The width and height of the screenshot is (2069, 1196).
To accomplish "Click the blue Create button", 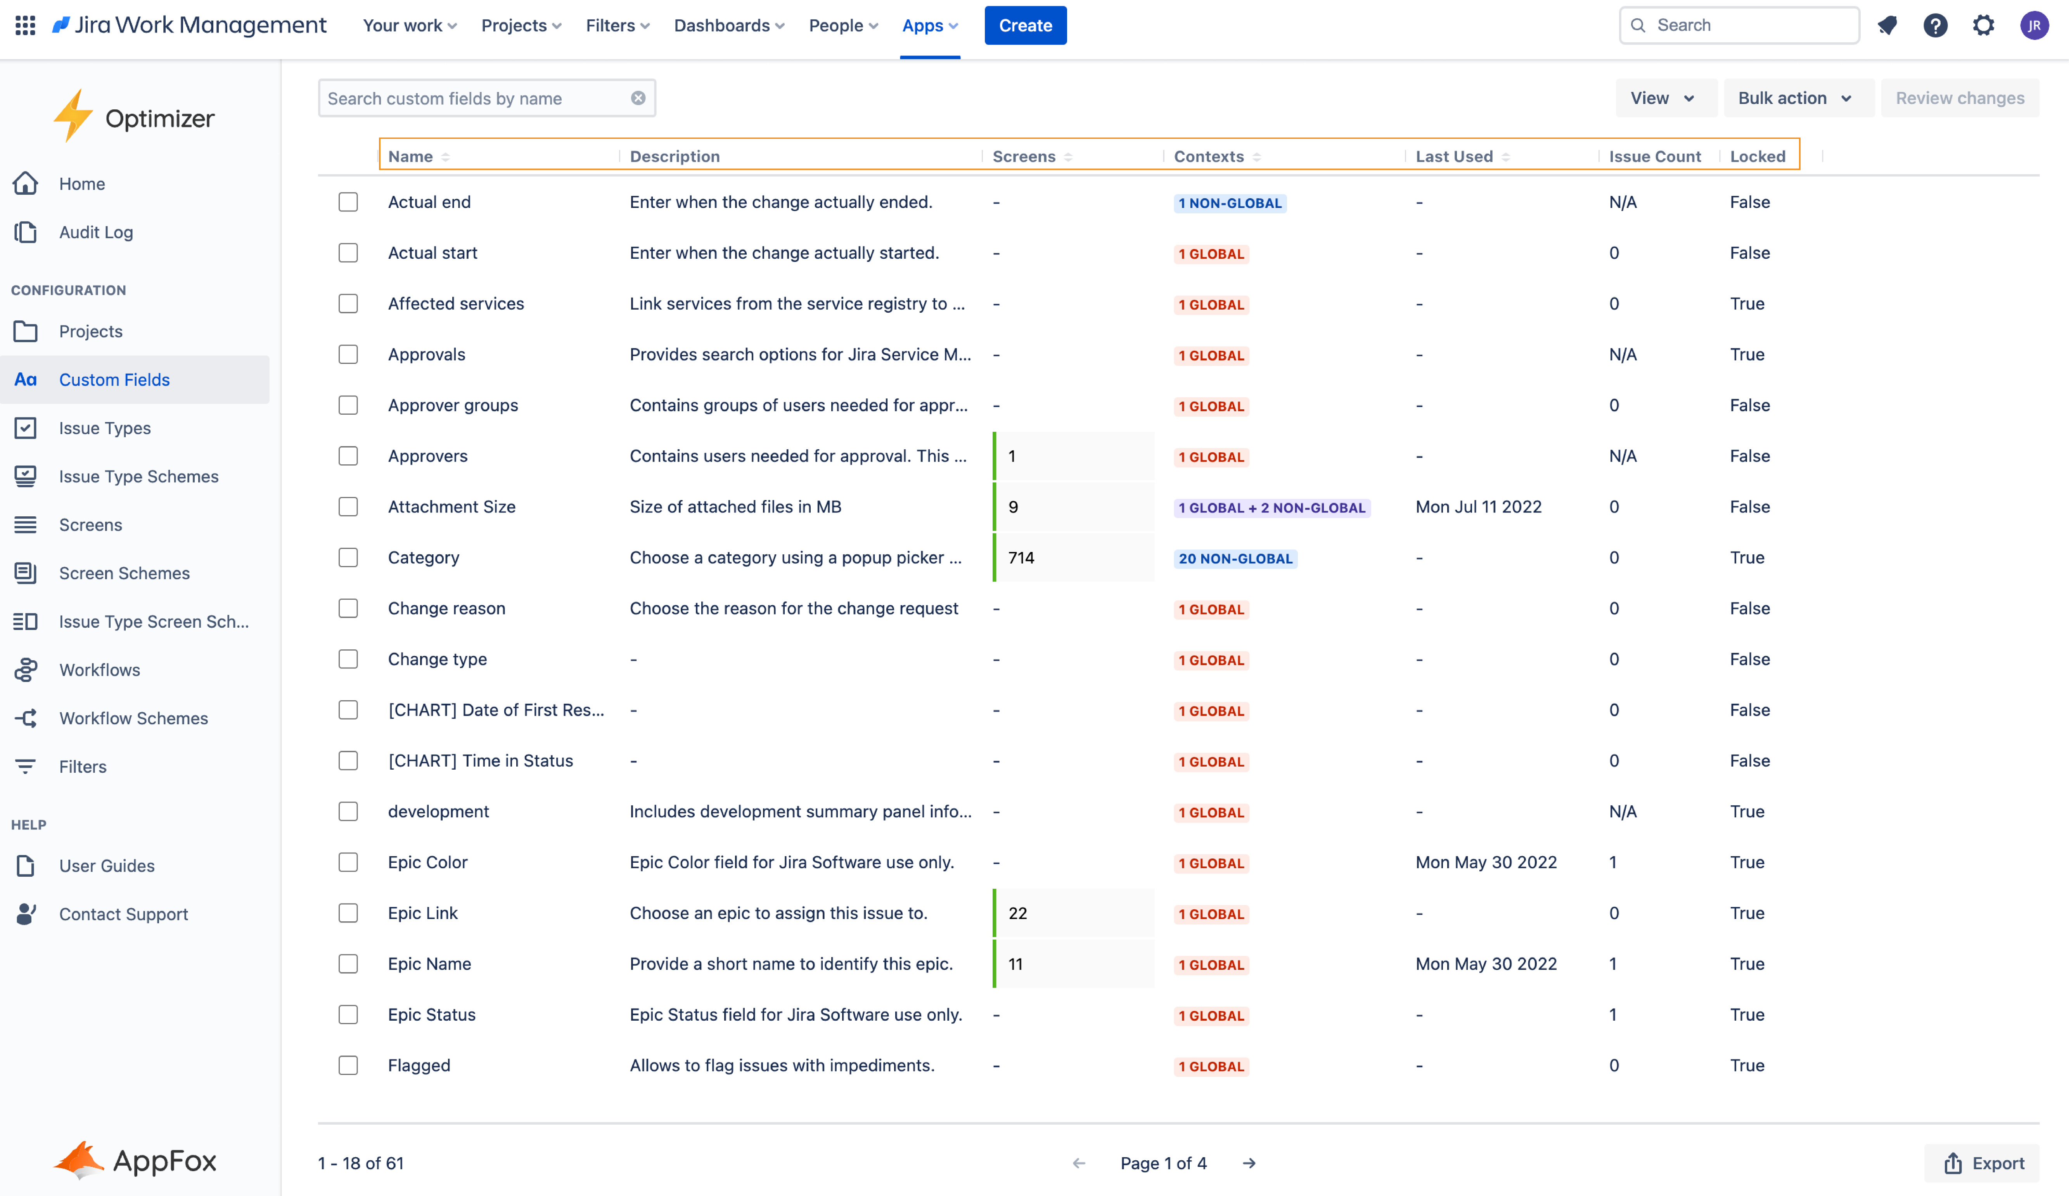I will click(x=1025, y=26).
